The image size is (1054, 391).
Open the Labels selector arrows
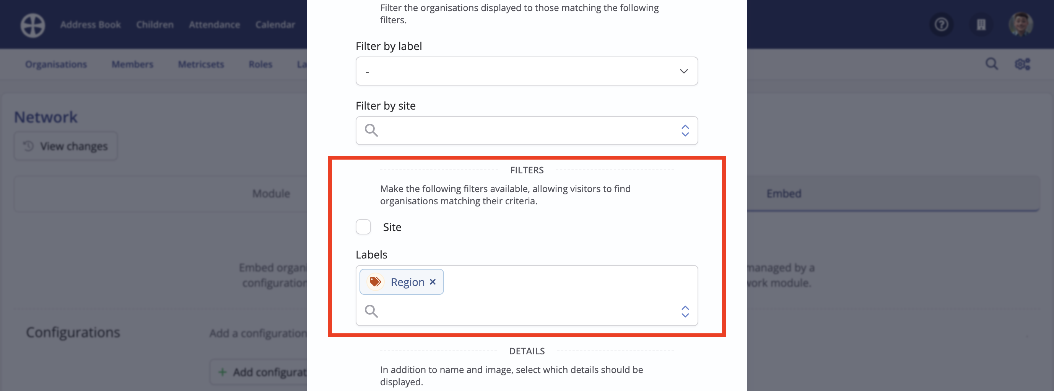(685, 311)
